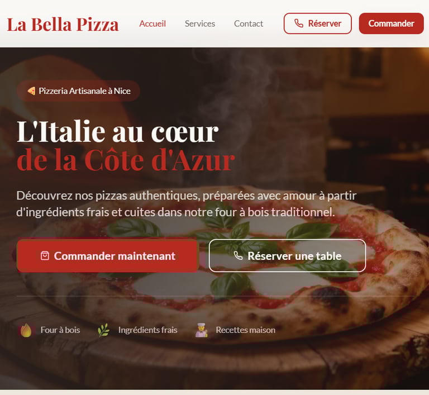Select the Commander maintenant button
Screen dimensions: 429x395
pos(107,256)
